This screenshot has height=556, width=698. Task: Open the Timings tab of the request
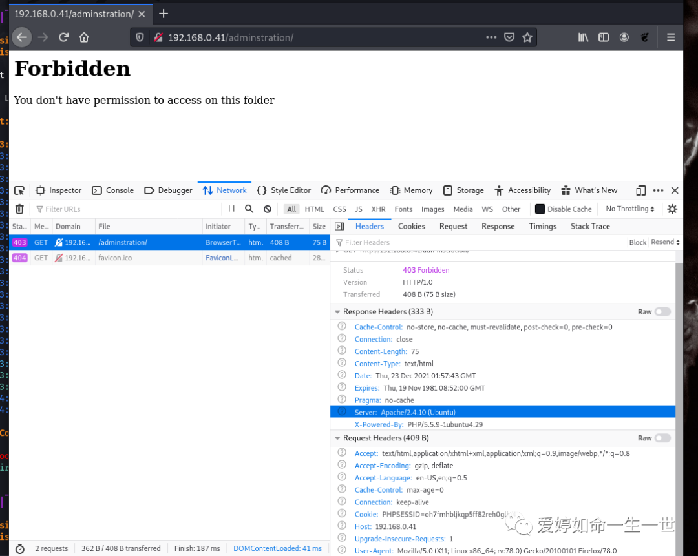pos(543,227)
